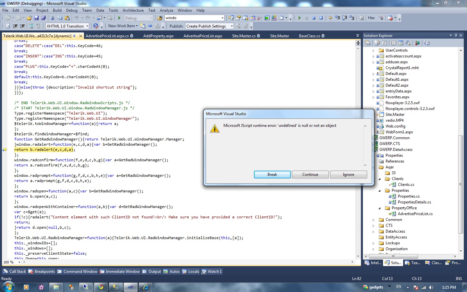Click the Windows Start button

point(8,287)
